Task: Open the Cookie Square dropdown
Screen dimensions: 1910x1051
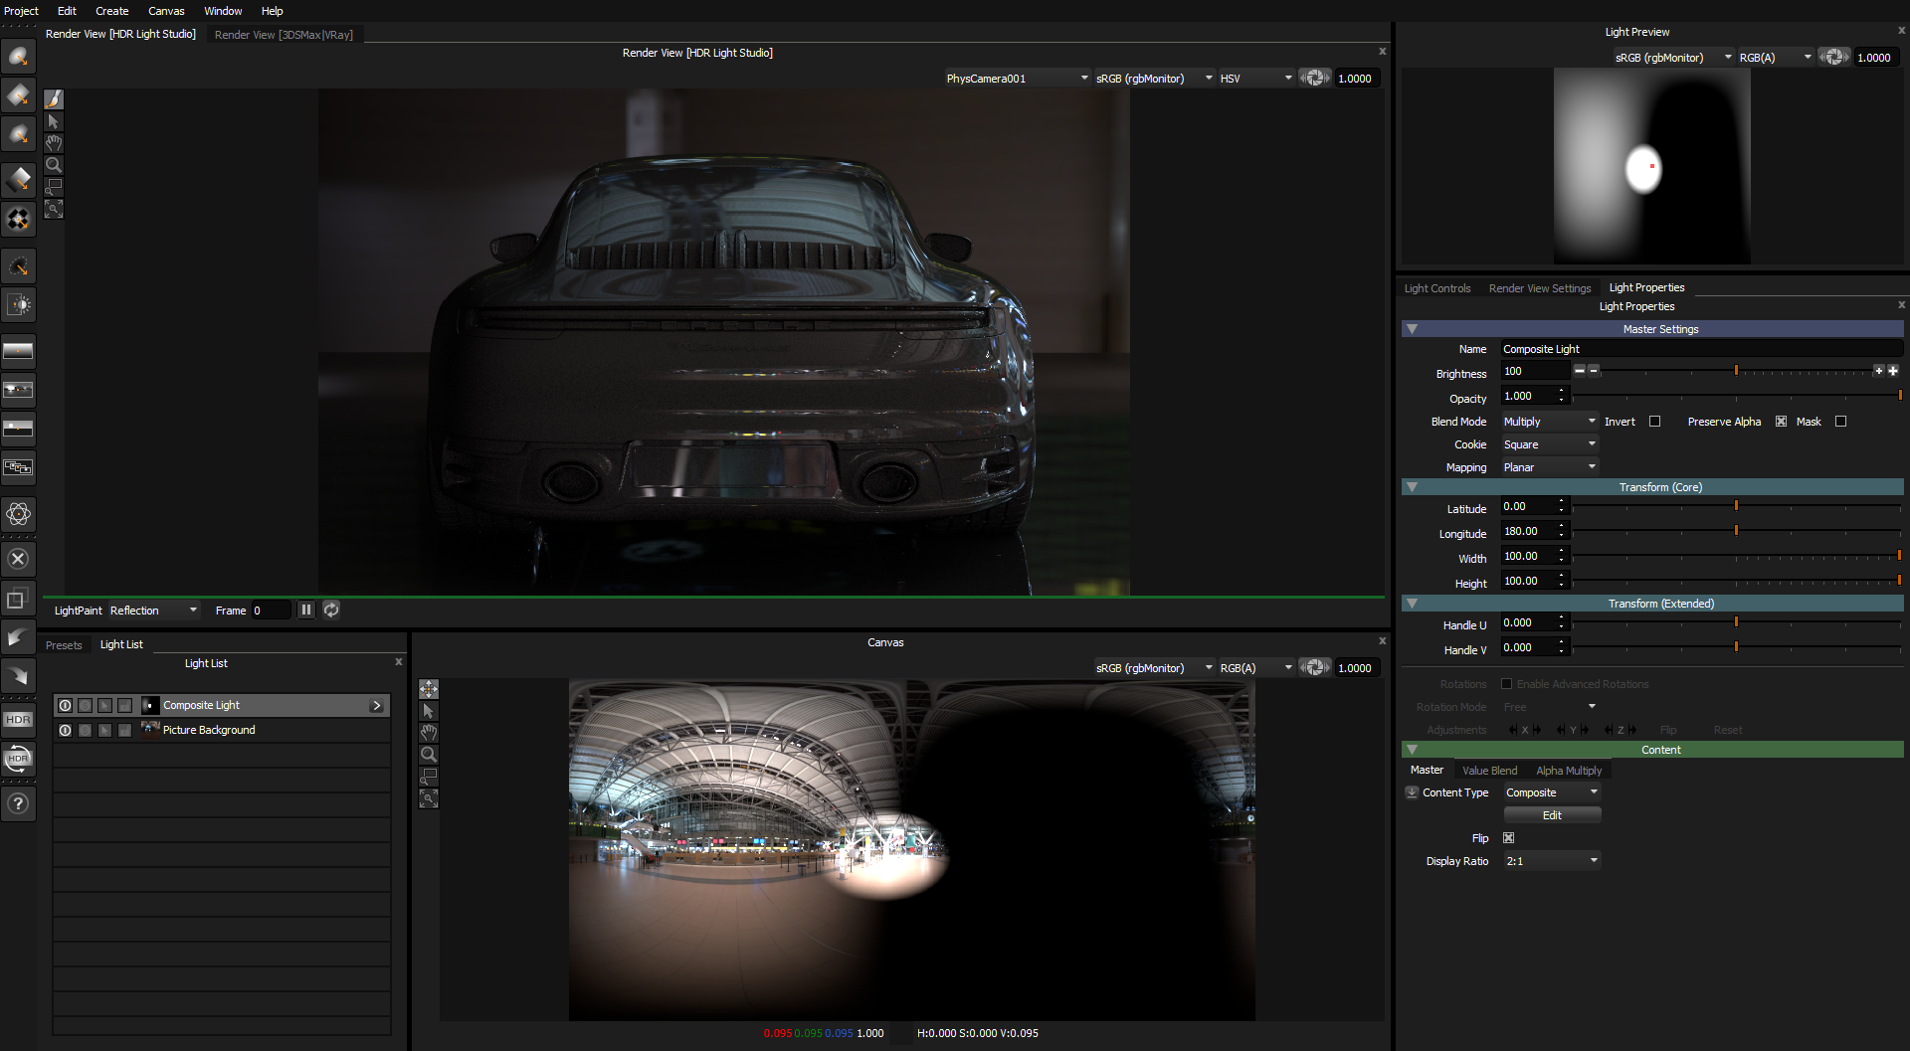Action: (1549, 444)
